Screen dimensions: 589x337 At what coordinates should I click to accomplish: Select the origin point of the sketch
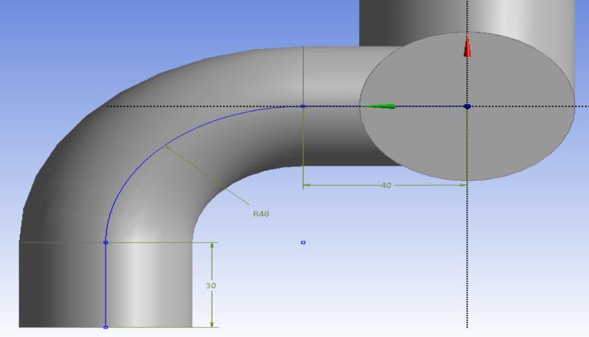[467, 107]
